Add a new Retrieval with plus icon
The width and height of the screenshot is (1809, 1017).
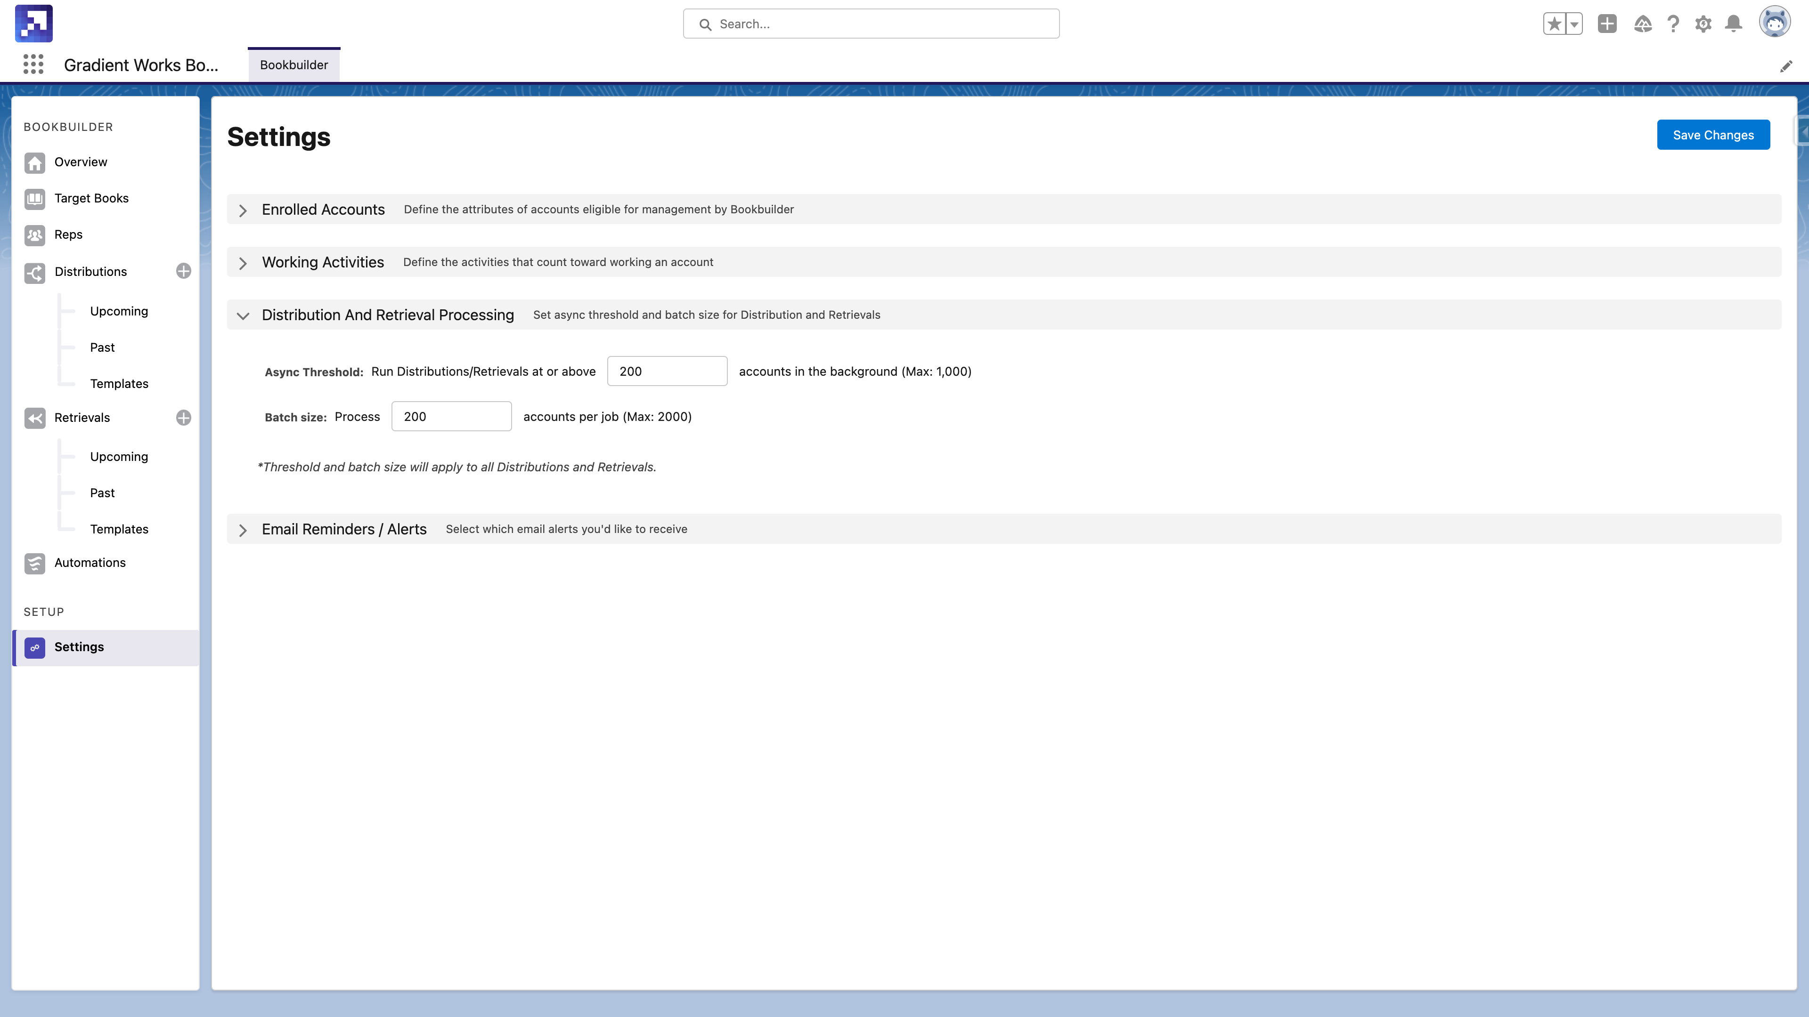[183, 418]
